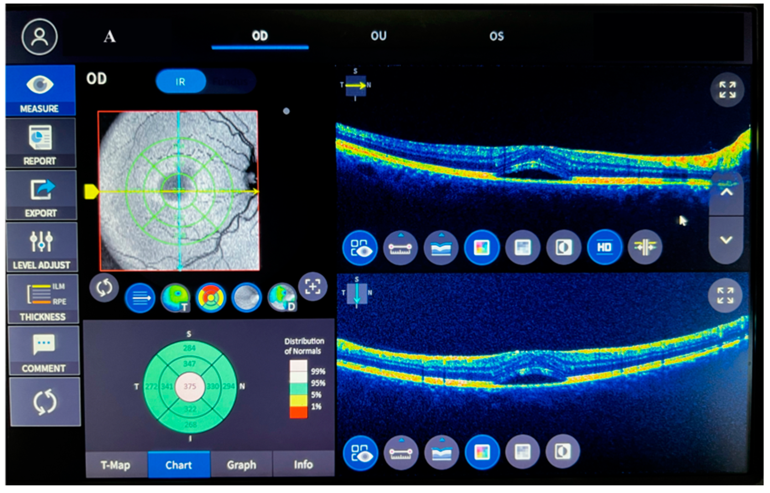770x493 pixels.
Task: Toggle color map display on upper scan
Action: tap(482, 247)
